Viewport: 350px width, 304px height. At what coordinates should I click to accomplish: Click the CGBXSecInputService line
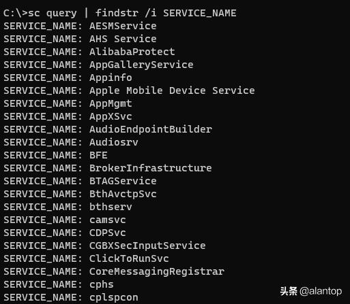[x=104, y=246]
